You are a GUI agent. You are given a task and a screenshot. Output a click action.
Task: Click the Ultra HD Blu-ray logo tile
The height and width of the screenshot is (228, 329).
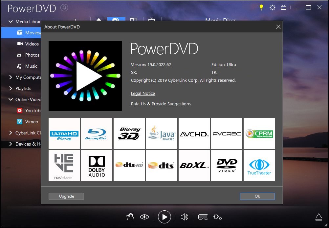tap(64, 133)
